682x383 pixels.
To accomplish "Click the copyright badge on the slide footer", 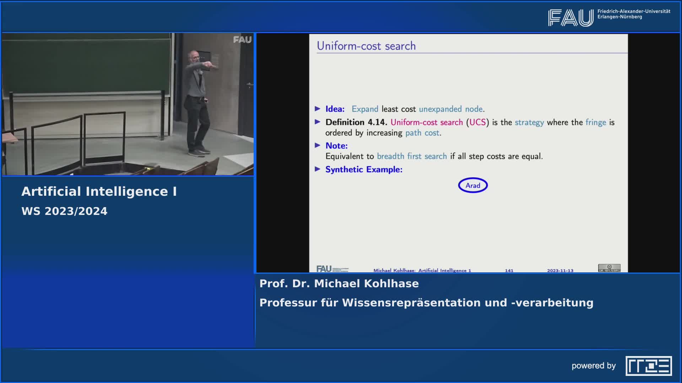I will (x=610, y=268).
